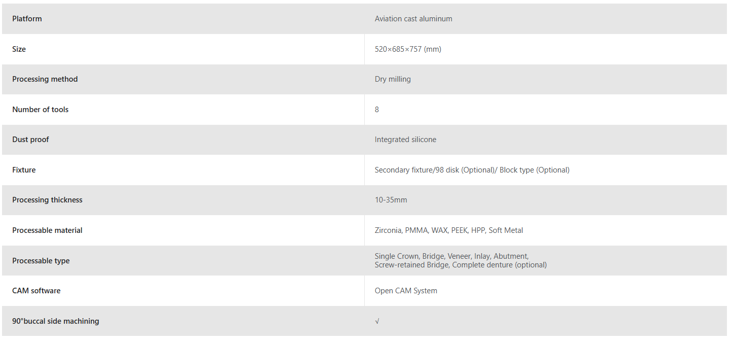
Task: Select the "Aviation cast aluminum" value
Action: [413, 19]
